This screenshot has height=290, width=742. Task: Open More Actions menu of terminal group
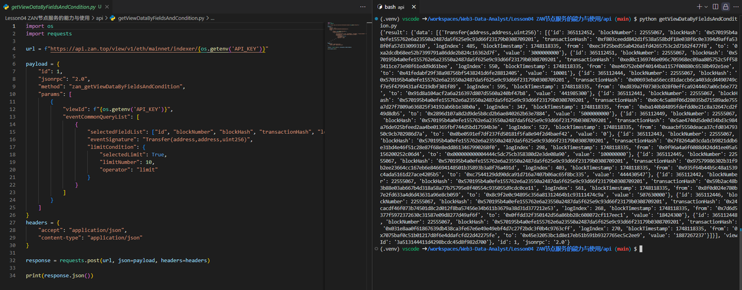tap(735, 6)
